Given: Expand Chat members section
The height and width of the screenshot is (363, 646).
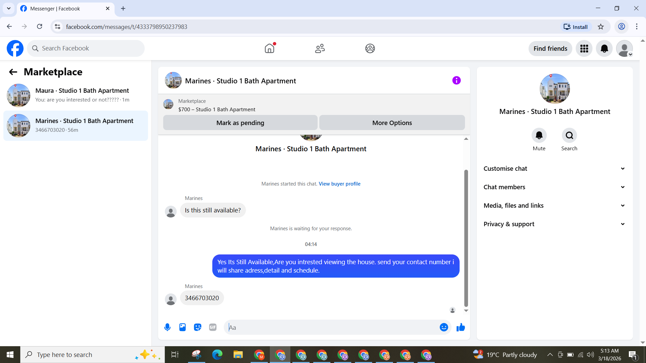Looking at the screenshot, I should point(554,187).
